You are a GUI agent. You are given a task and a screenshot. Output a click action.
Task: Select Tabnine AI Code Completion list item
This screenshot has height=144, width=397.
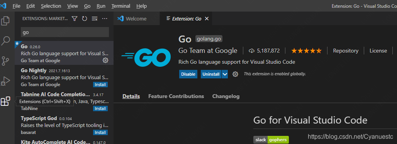(x=64, y=101)
